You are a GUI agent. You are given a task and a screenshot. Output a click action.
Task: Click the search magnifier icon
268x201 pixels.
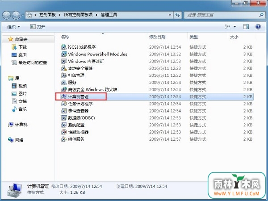coord(261,15)
